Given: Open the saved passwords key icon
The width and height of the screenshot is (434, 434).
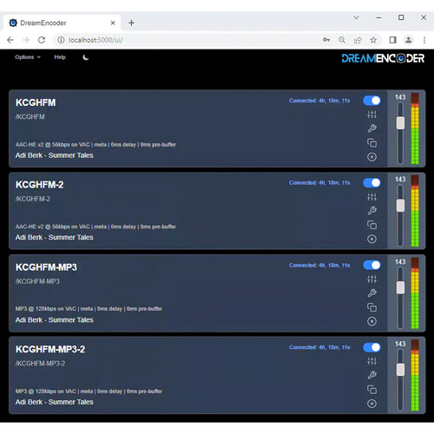Looking at the screenshot, I should (326, 40).
